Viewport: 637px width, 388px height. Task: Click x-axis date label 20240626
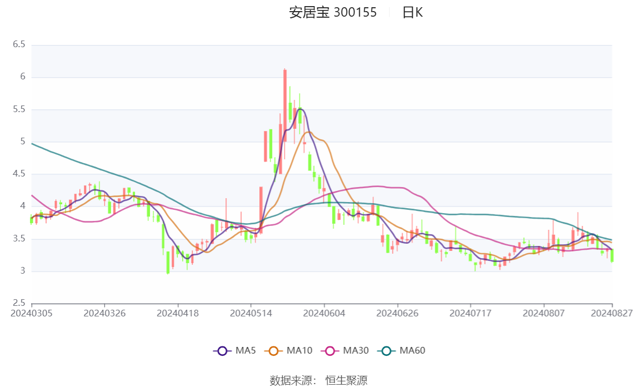(x=397, y=313)
